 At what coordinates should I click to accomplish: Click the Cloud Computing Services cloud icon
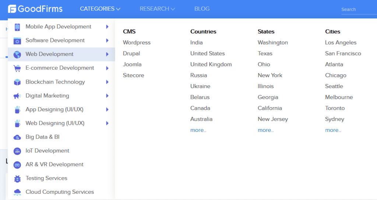17,192
